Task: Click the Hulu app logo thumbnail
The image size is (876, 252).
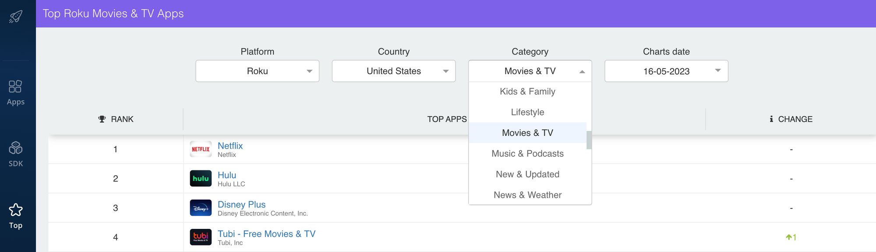Action: 201,179
